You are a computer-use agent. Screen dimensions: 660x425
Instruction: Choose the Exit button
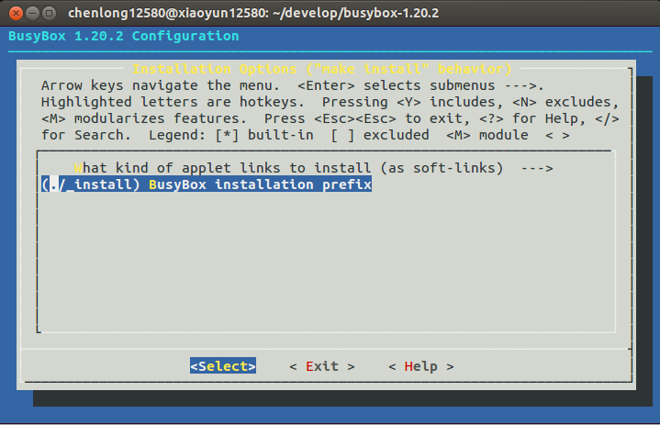tap(322, 366)
